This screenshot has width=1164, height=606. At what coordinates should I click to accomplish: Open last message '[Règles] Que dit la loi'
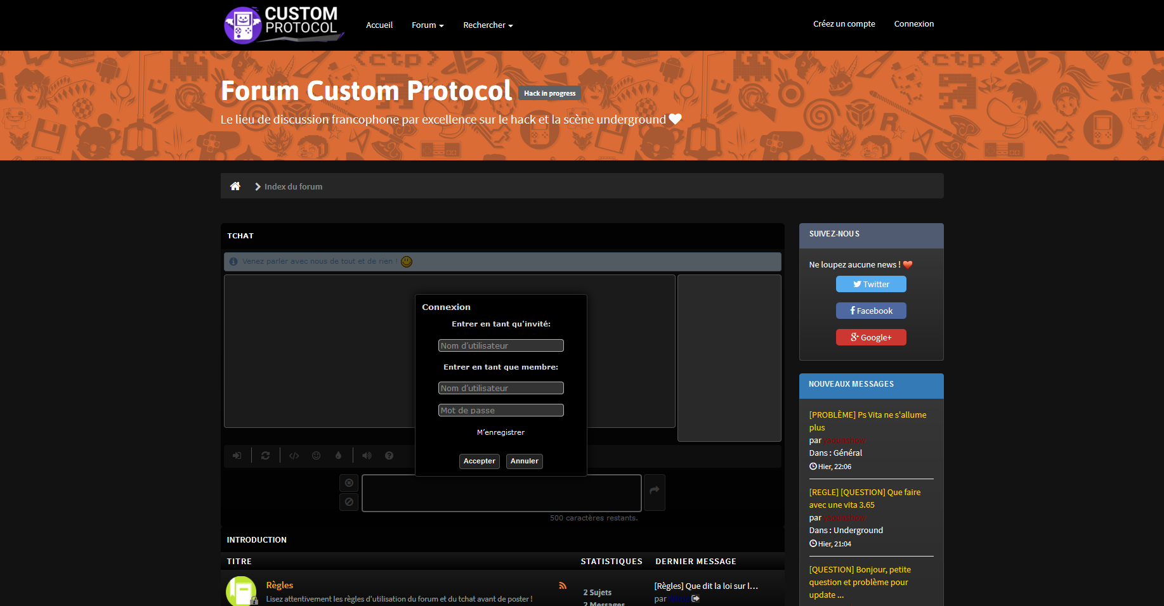click(706, 586)
